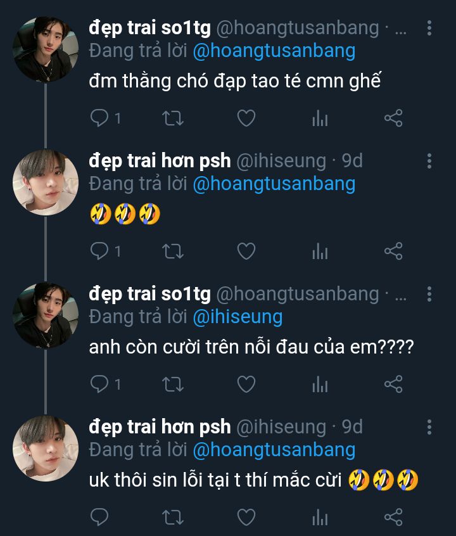Open the profile name 'đẹp trai hơn psh' in the second tweet
The height and width of the screenshot is (536, 456).
pyautogui.click(x=160, y=161)
